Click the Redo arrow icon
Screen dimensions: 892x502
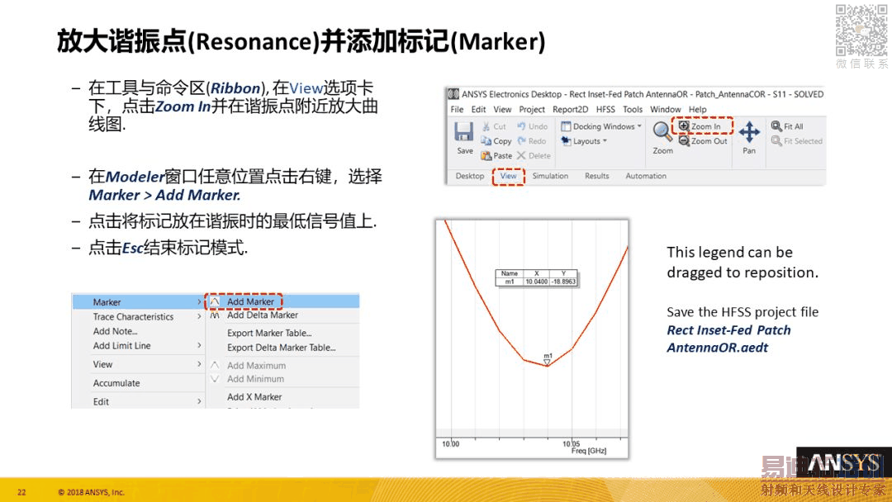521,140
